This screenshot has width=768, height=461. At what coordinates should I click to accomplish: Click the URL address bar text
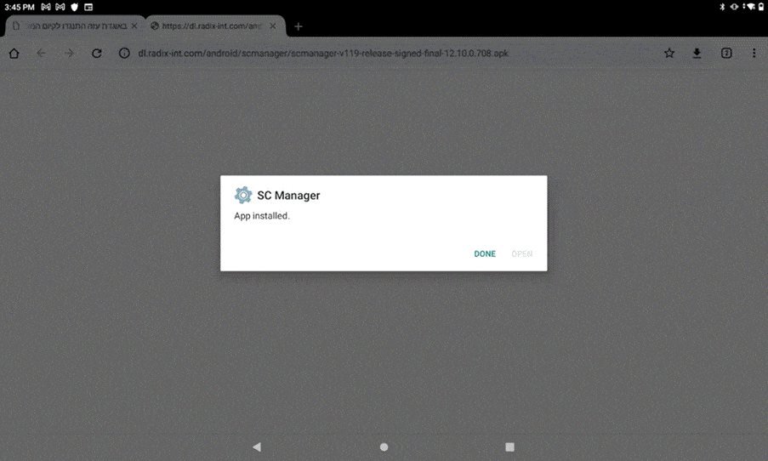323,54
